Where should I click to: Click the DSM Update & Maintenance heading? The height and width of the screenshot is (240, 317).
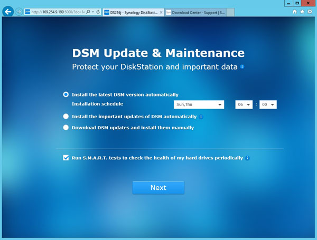point(158,53)
